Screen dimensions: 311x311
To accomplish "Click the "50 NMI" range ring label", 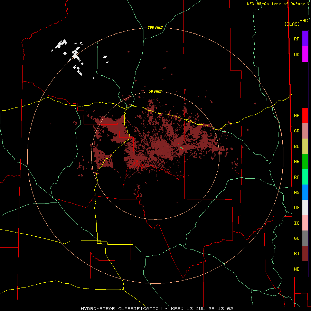I will pos(155,91).
